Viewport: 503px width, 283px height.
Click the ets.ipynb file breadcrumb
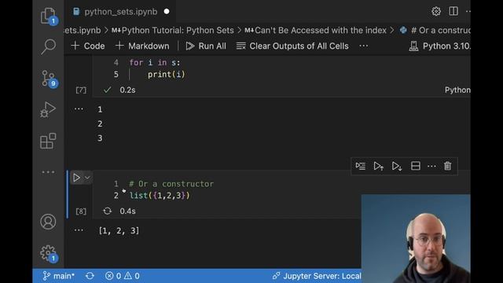83,31
